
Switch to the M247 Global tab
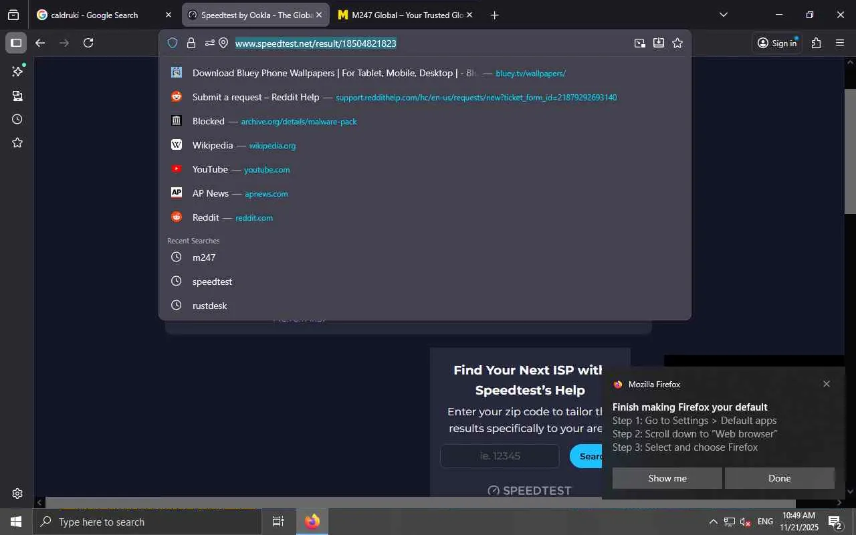[407, 15]
